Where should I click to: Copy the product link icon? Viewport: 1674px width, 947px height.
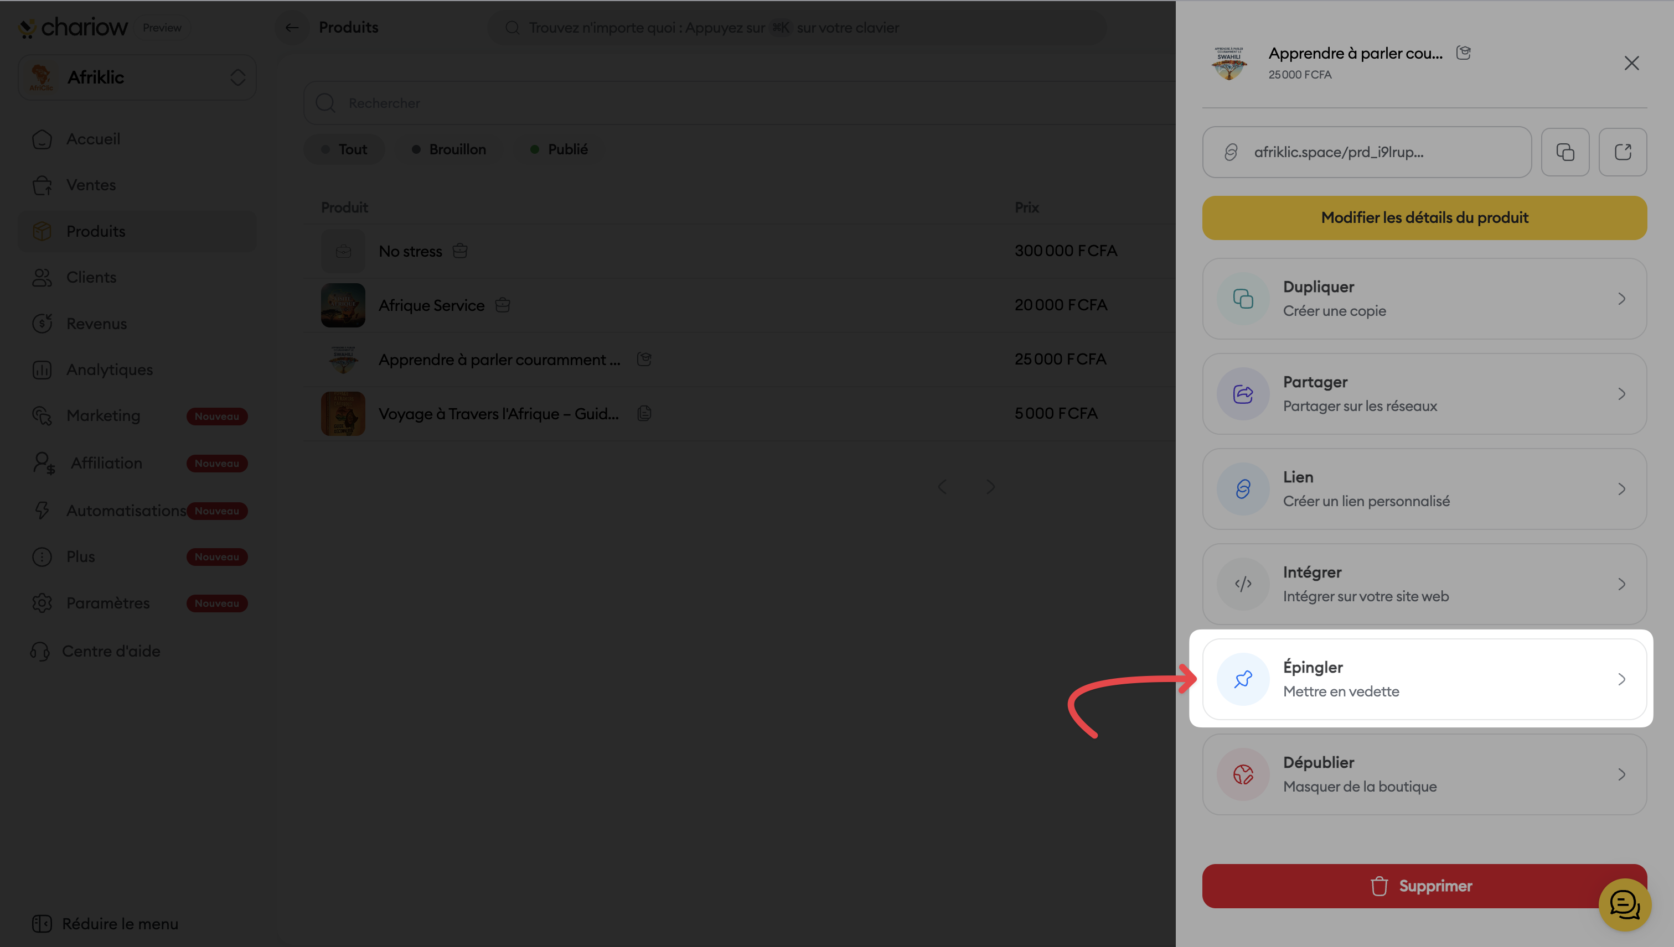pos(1564,152)
